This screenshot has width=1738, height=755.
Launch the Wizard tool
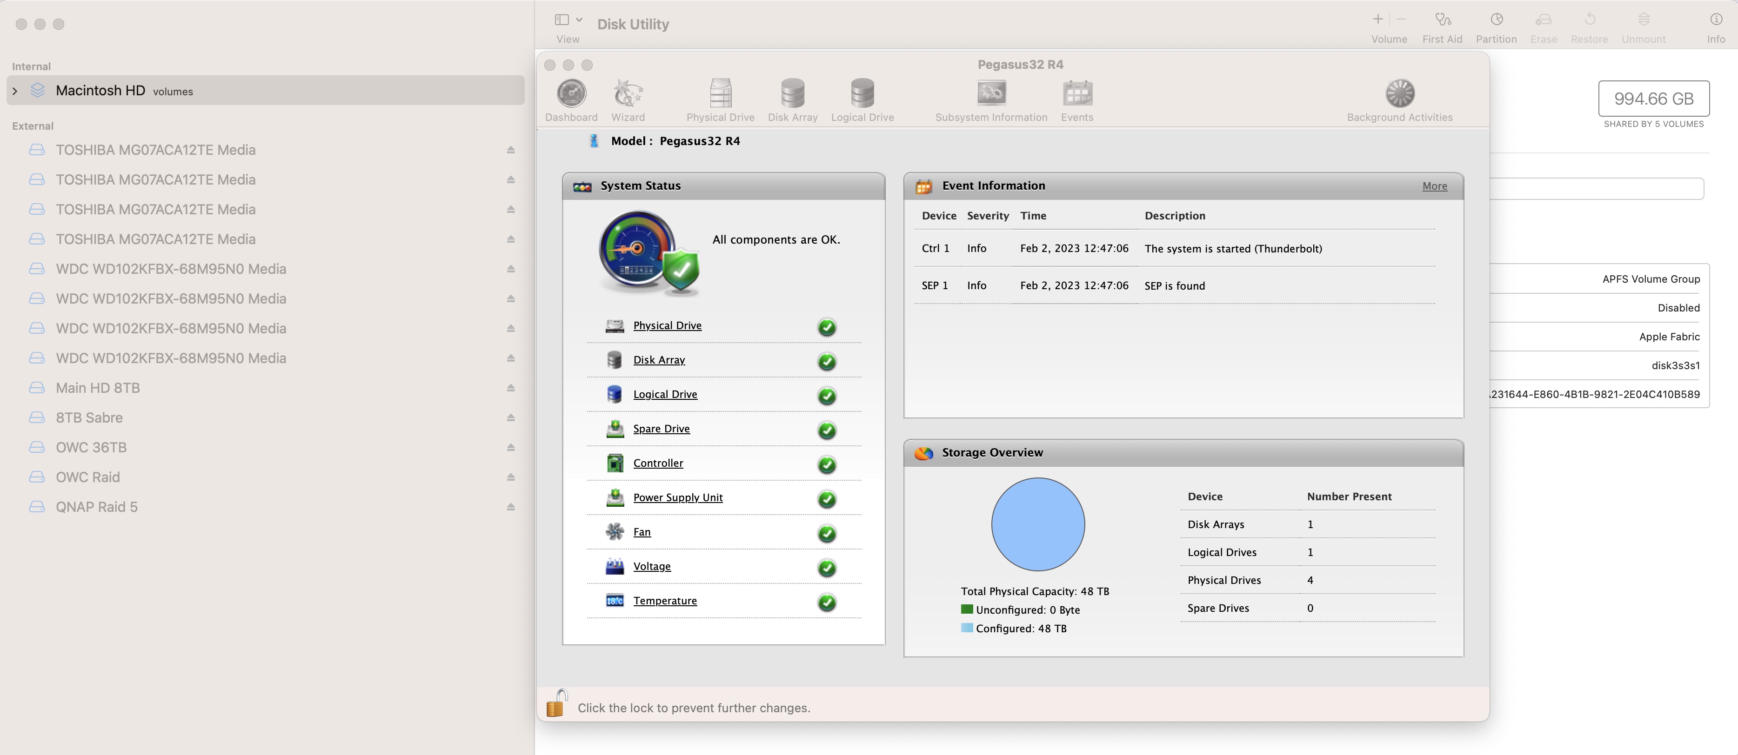[628, 94]
